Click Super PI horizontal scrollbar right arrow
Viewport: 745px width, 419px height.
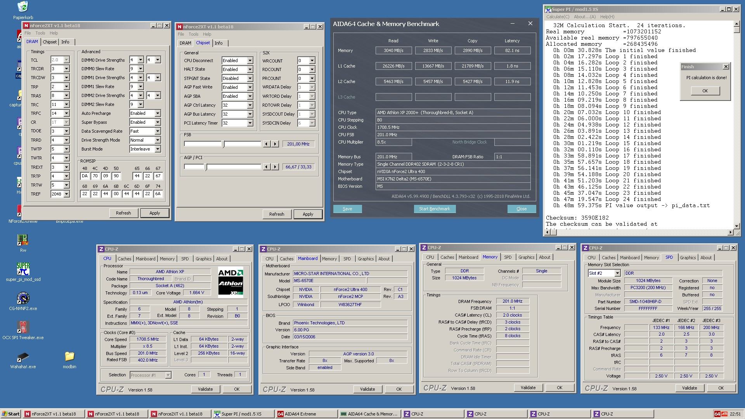point(731,232)
